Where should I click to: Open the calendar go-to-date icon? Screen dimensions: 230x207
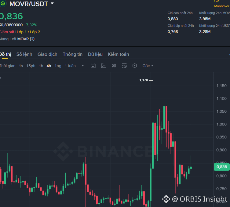coord(93,66)
